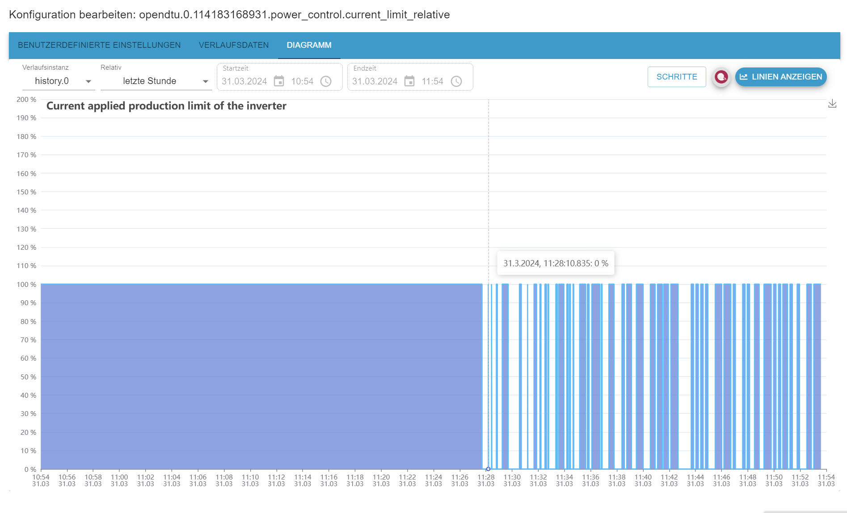Expand the Relativ letzte Stunde dropdown
Screen dimensions: 847x513
156,81
